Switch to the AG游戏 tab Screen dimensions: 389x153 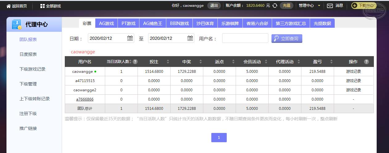click(106, 23)
